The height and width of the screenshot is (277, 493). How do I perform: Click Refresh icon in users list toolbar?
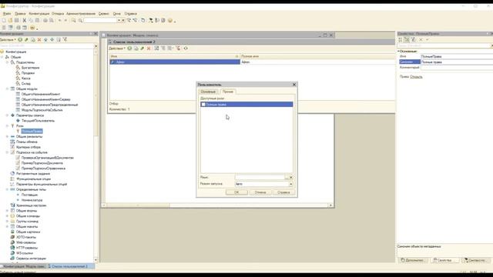(x=186, y=48)
